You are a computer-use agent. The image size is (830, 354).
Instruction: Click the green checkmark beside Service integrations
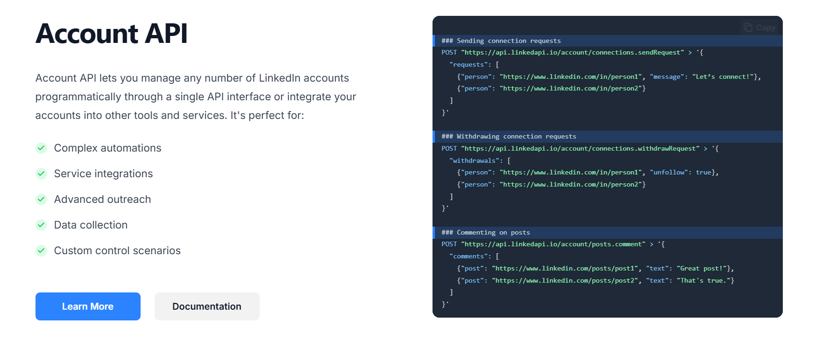(x=42, y=174)
